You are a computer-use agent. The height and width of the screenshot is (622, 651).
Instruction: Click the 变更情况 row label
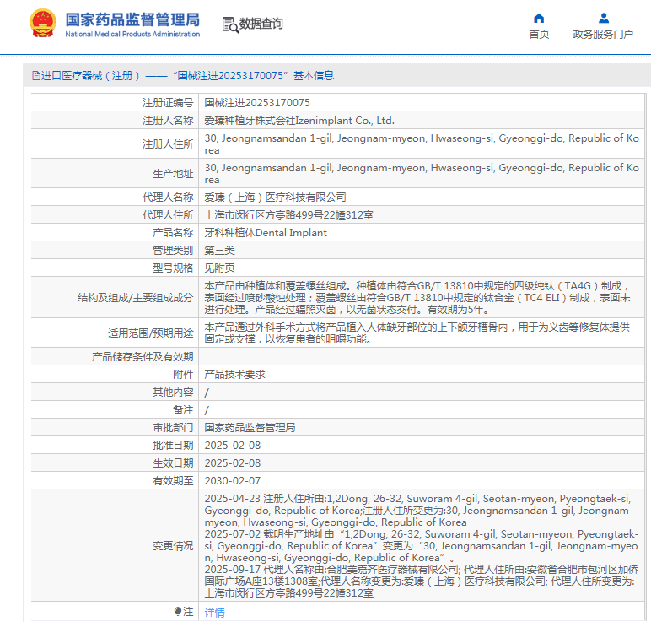point(172,546)
